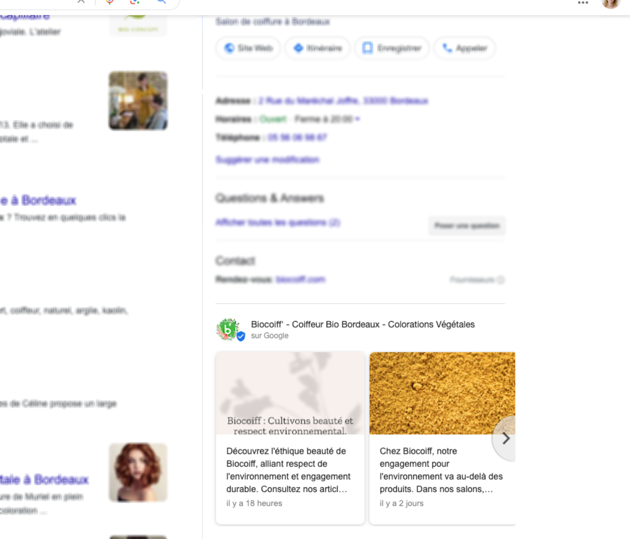The image size is (630, 539).
Task: Open the search result ending in à Bordeaux with the Trouvez snippet
Action: [x=38, y=200]
